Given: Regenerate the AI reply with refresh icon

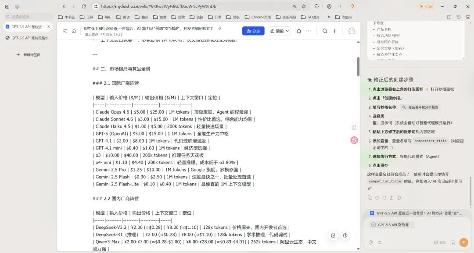Looking at the screenshot, I should click(x=384, y=198).
